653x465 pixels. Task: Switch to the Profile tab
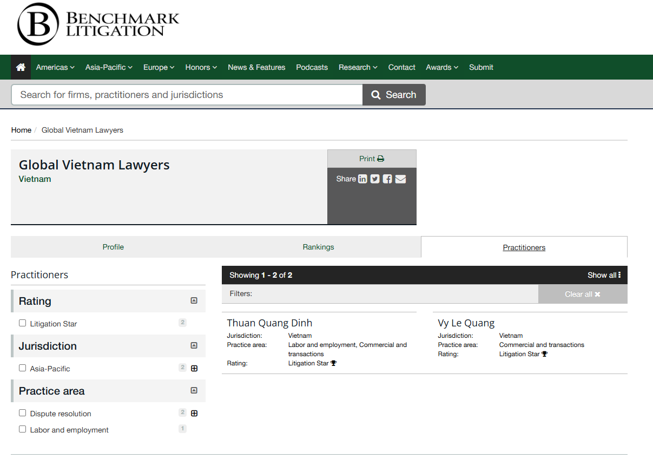[113, 247]
